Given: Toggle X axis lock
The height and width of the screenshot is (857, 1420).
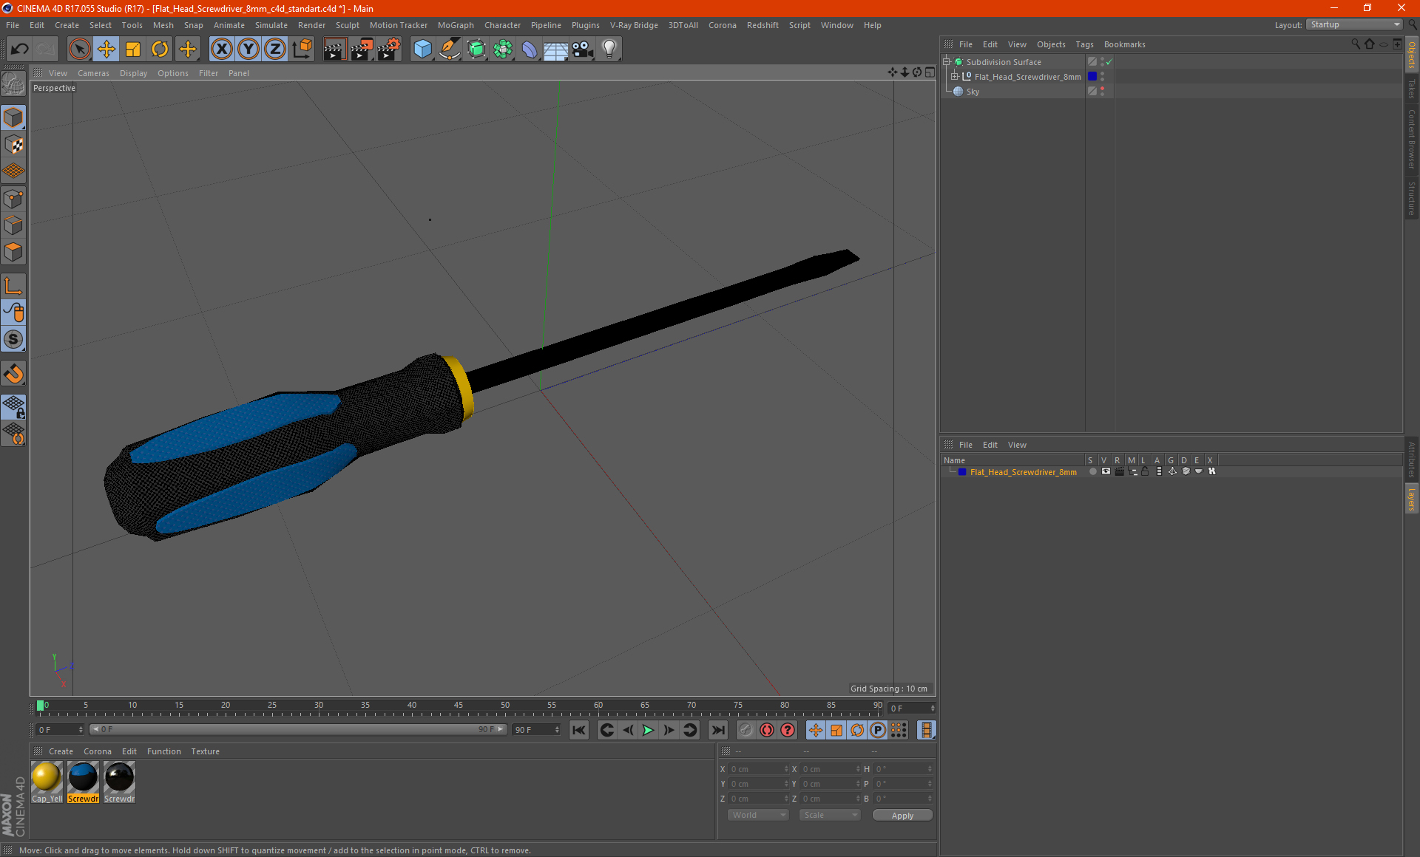Looking at the screenshot, I should (x=221, y=49).
